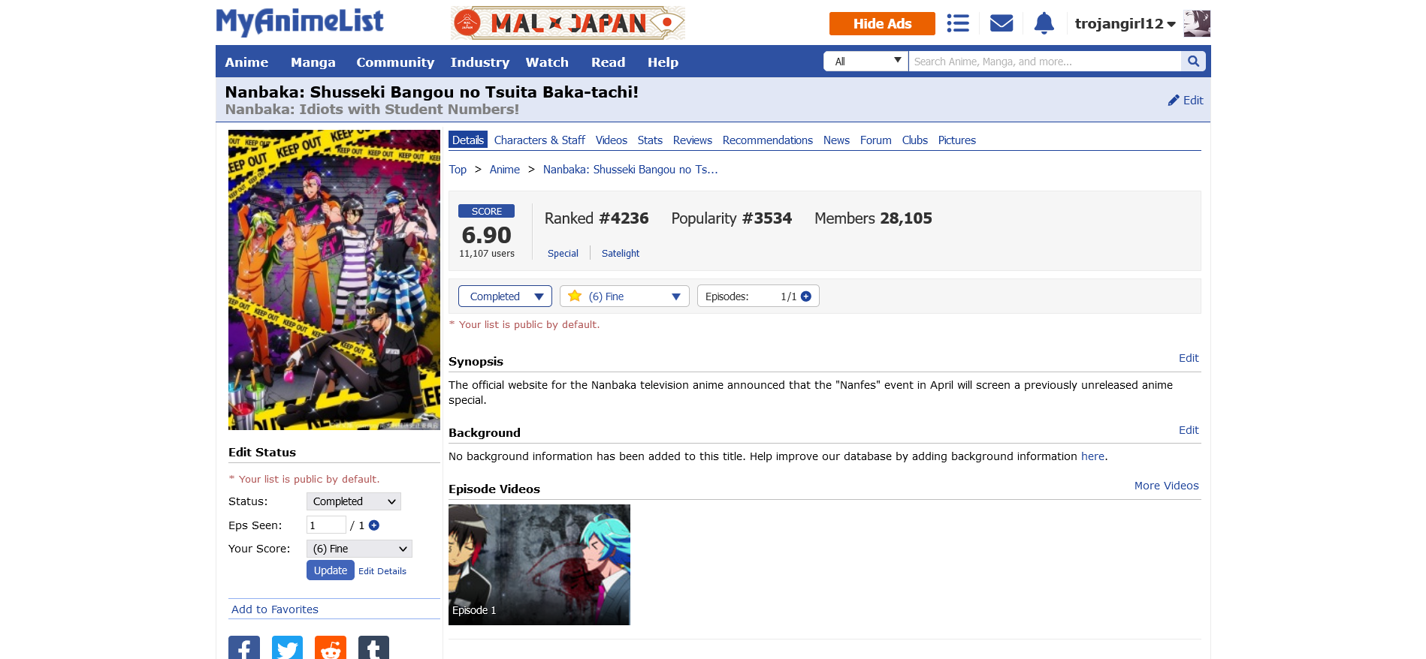Click the Eps Seen input field
The height and width of the screenshot is (659, 1426).
326,525
